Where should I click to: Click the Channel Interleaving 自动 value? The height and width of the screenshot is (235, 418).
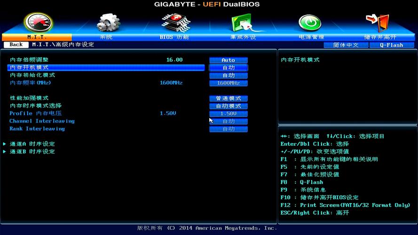coord(229,121)
